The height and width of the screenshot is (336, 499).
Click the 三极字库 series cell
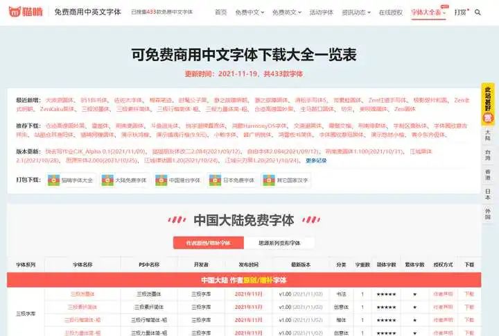point(26,314)
